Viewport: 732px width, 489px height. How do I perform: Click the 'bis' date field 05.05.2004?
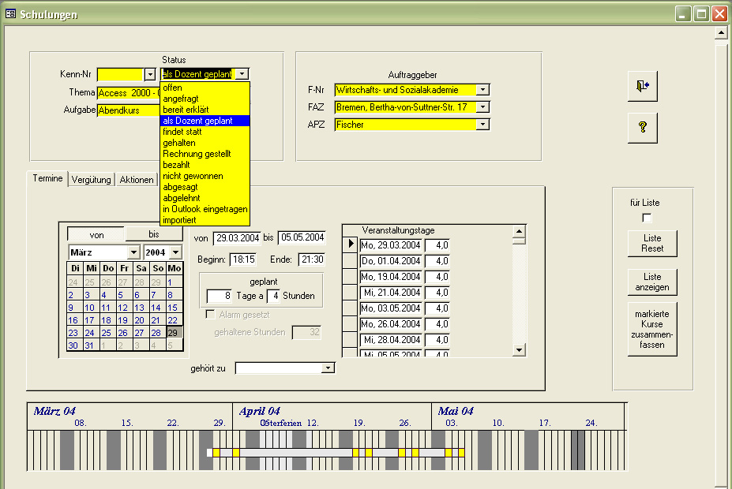coord(302,237)
